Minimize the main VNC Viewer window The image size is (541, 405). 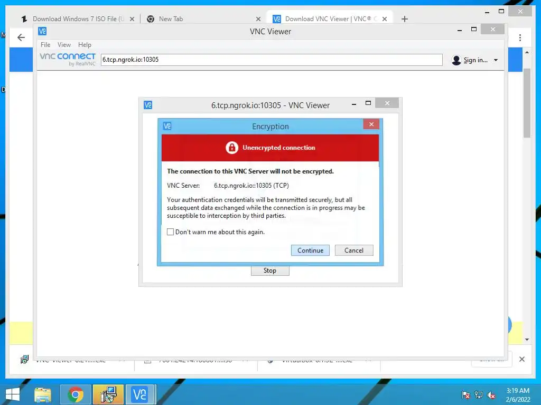460,30
